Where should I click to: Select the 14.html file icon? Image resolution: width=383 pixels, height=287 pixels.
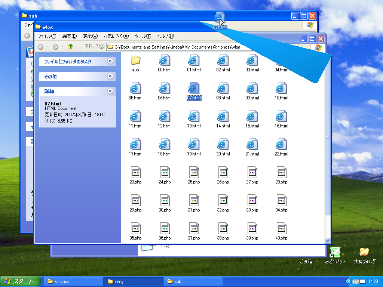223,117
